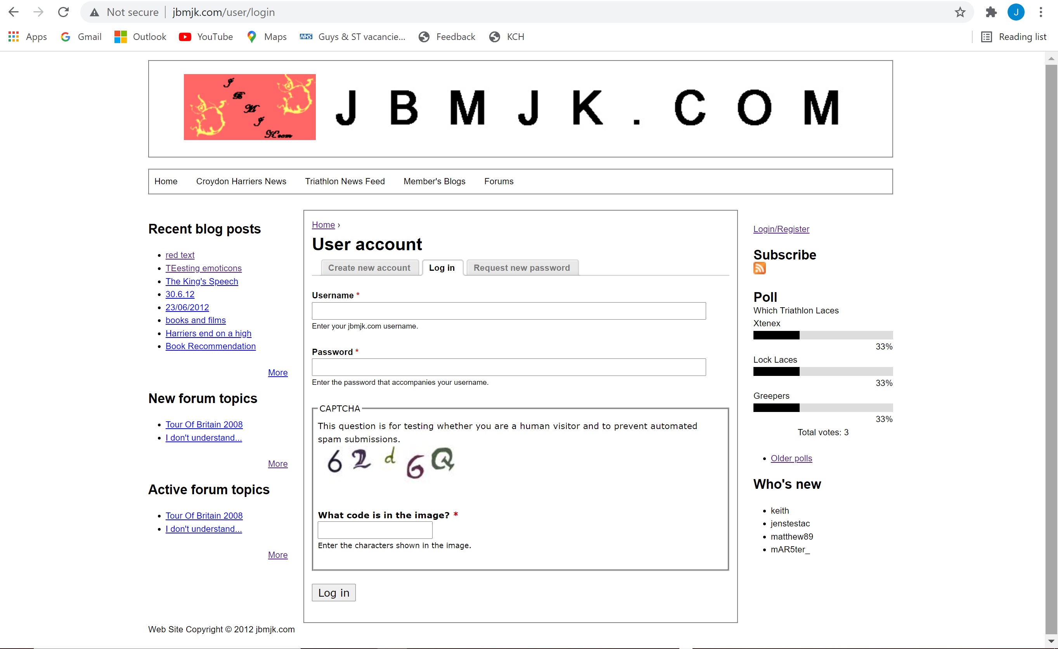Open the Home navigation menu item
Screen dimensions: 1058x649
pyautogui.click(x=166, y=181)
